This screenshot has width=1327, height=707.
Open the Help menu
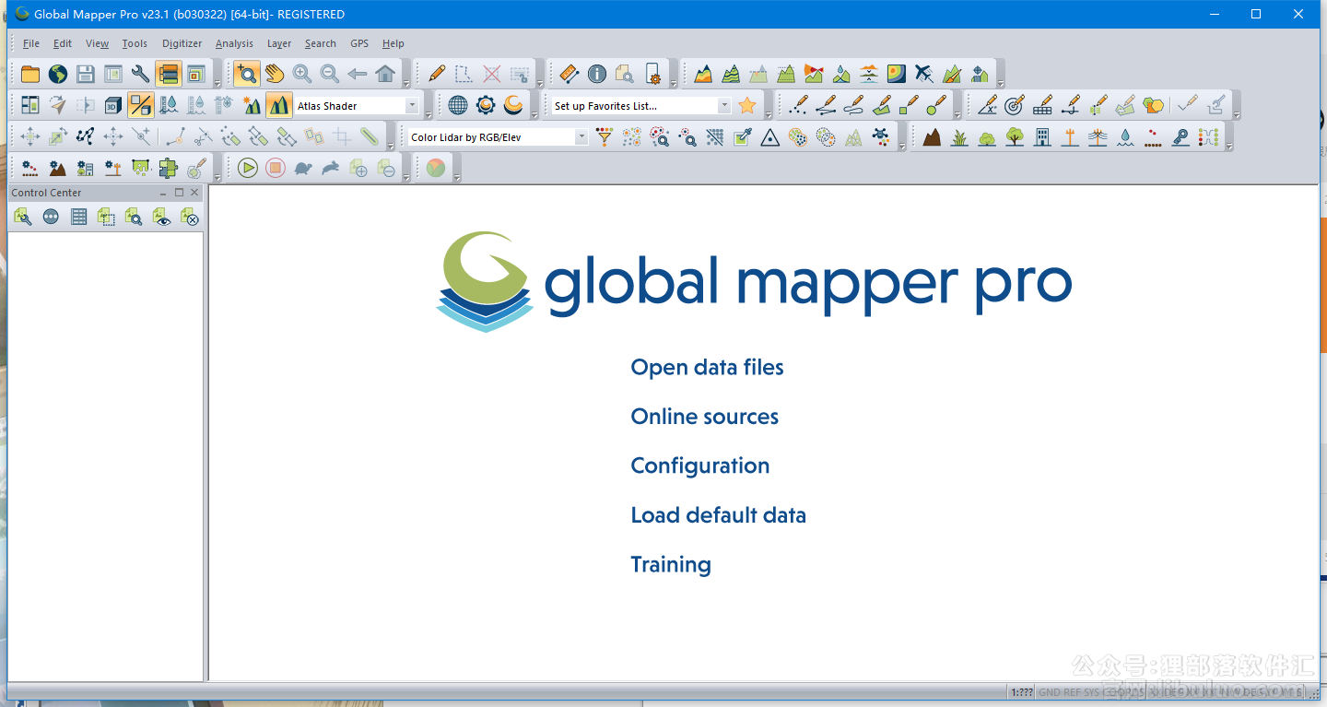point(393,43)
